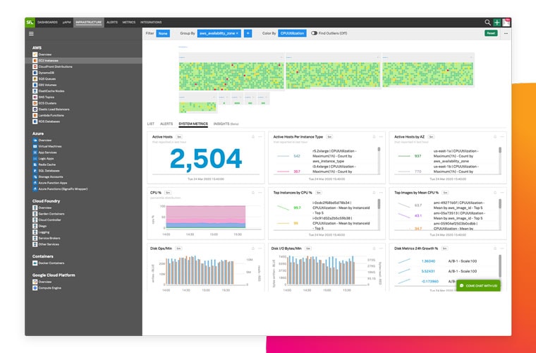Switch to the List tab
Image resolution: width=536 pixels, height=353 pixels.
tap(151, 124)
